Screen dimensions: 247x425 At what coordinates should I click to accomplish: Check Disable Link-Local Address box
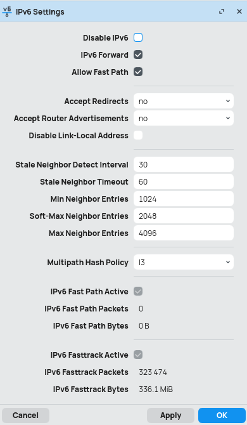point(138,135)
